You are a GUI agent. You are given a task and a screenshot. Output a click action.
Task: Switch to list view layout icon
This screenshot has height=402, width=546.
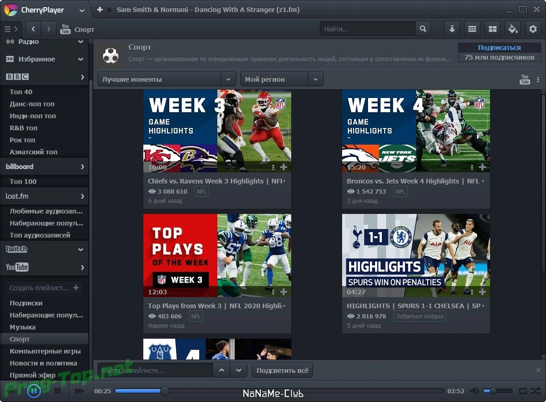pyautogui.click(x=472, y=29)
